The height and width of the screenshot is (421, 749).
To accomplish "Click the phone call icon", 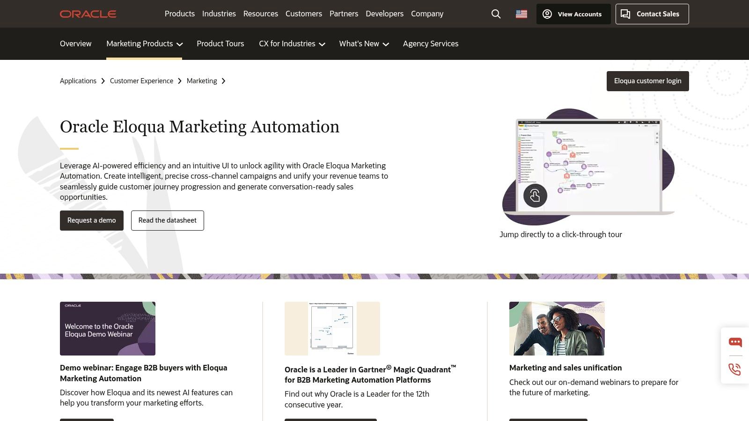I will click(735, 370).
